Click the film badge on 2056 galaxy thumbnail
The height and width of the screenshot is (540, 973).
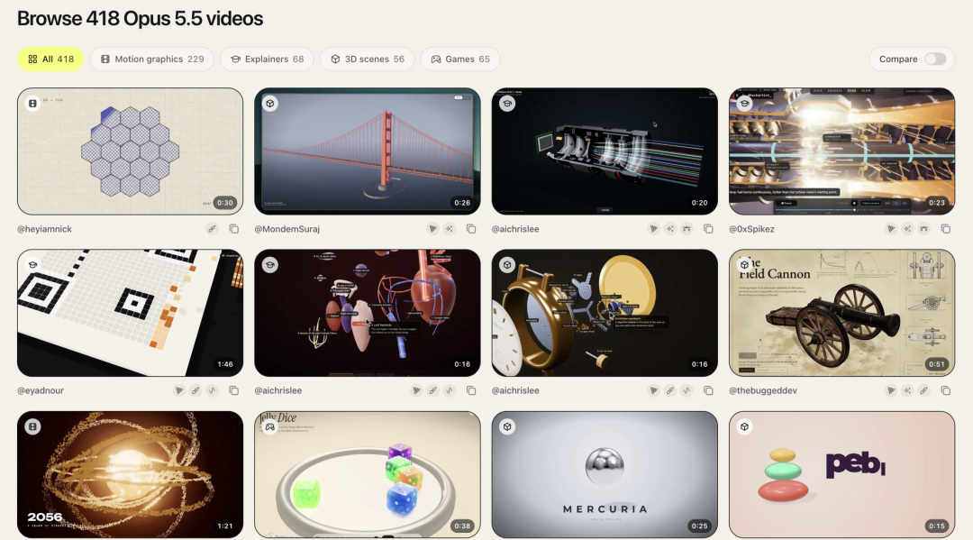click(x=33, y=427)
